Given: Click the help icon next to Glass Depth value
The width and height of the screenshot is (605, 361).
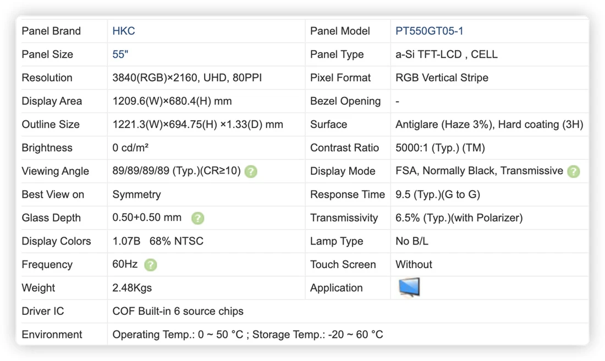Looking at the screenshot, I should [x=197, y=218].
